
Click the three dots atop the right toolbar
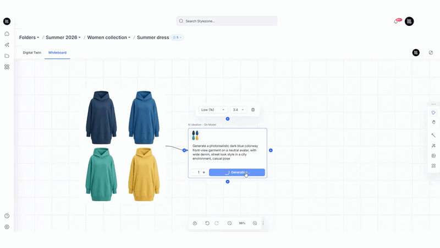[433, 104]
